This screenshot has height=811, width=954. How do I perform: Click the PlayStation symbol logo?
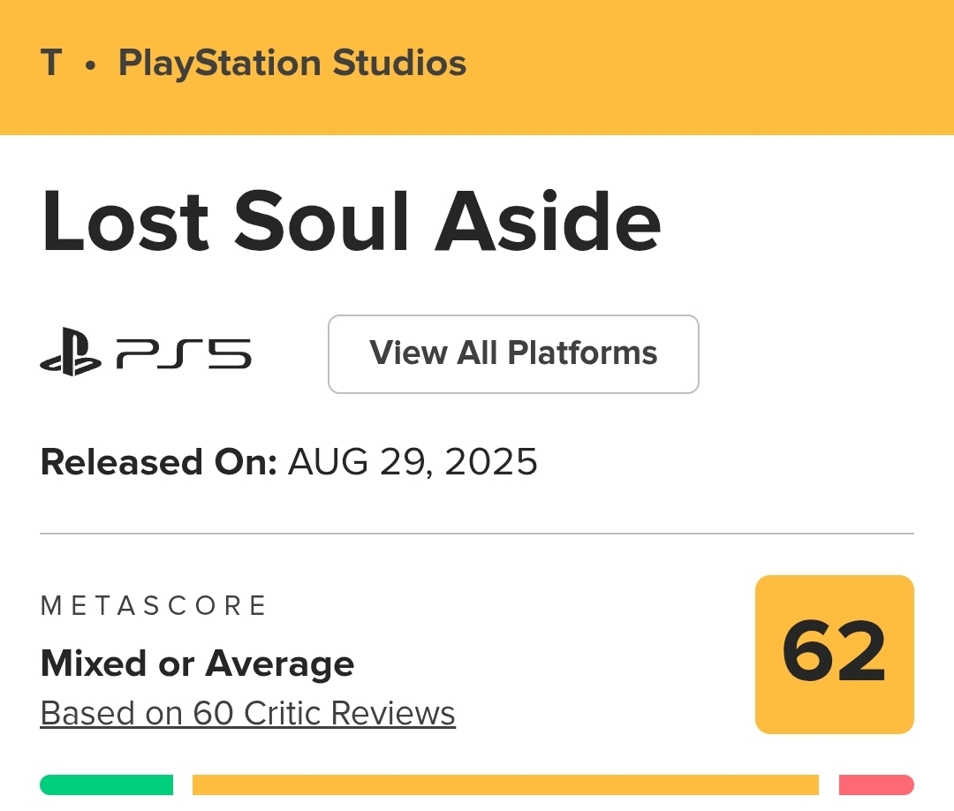coord(71,353)
